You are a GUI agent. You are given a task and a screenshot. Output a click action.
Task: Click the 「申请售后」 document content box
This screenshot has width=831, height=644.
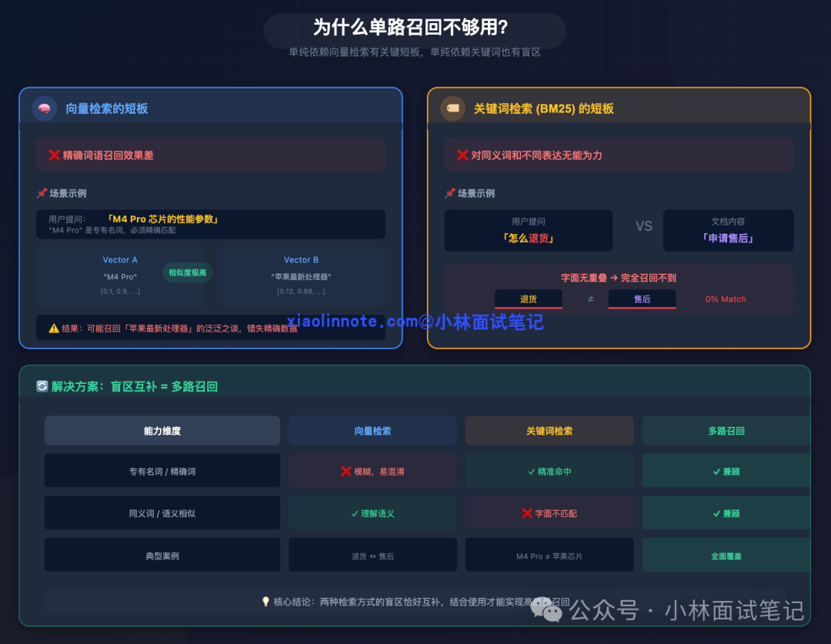pos(728,231)
